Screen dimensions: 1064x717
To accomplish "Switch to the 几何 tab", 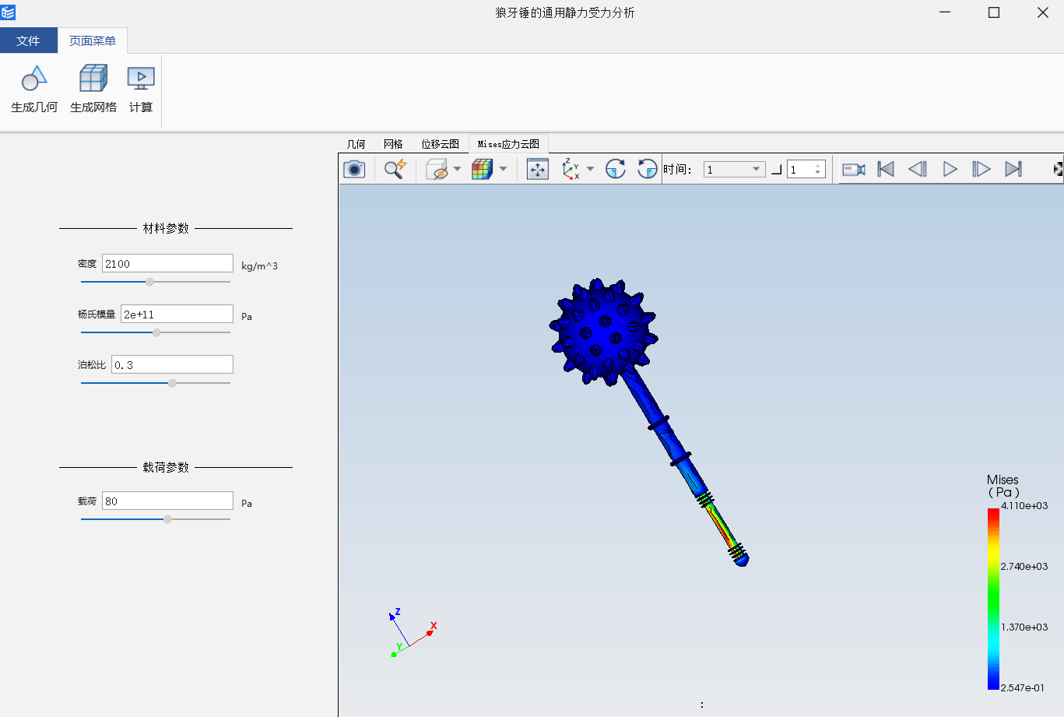I will click(356, 144).
